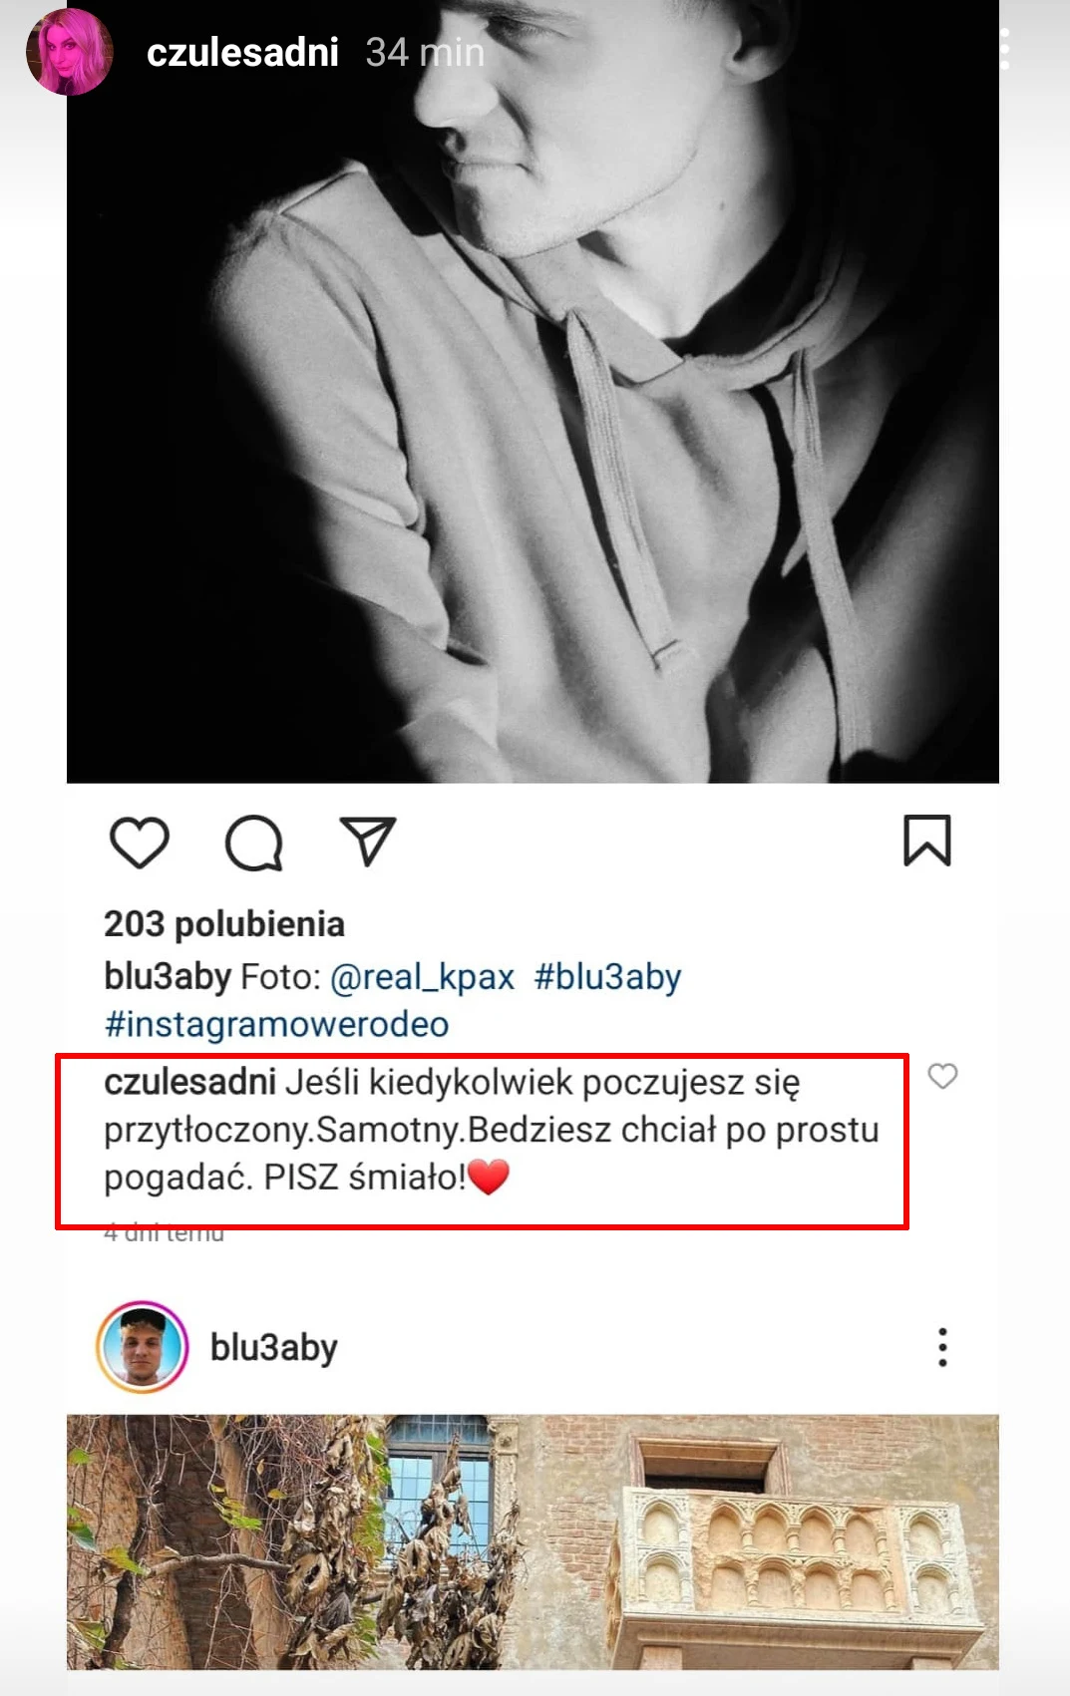The width and height of the screenshot is (1070, 1696).
Task: Open the 4 dni temu timestamp
Action: coord(165,1232)
